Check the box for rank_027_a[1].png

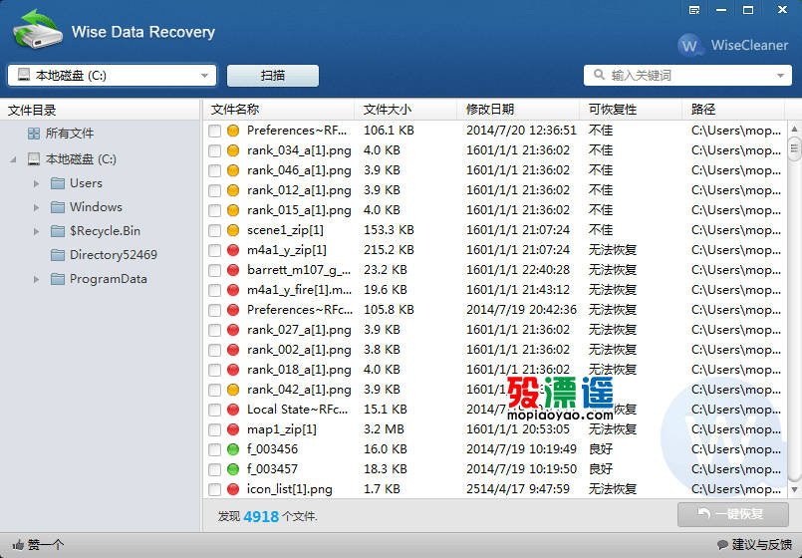(215, 331)
